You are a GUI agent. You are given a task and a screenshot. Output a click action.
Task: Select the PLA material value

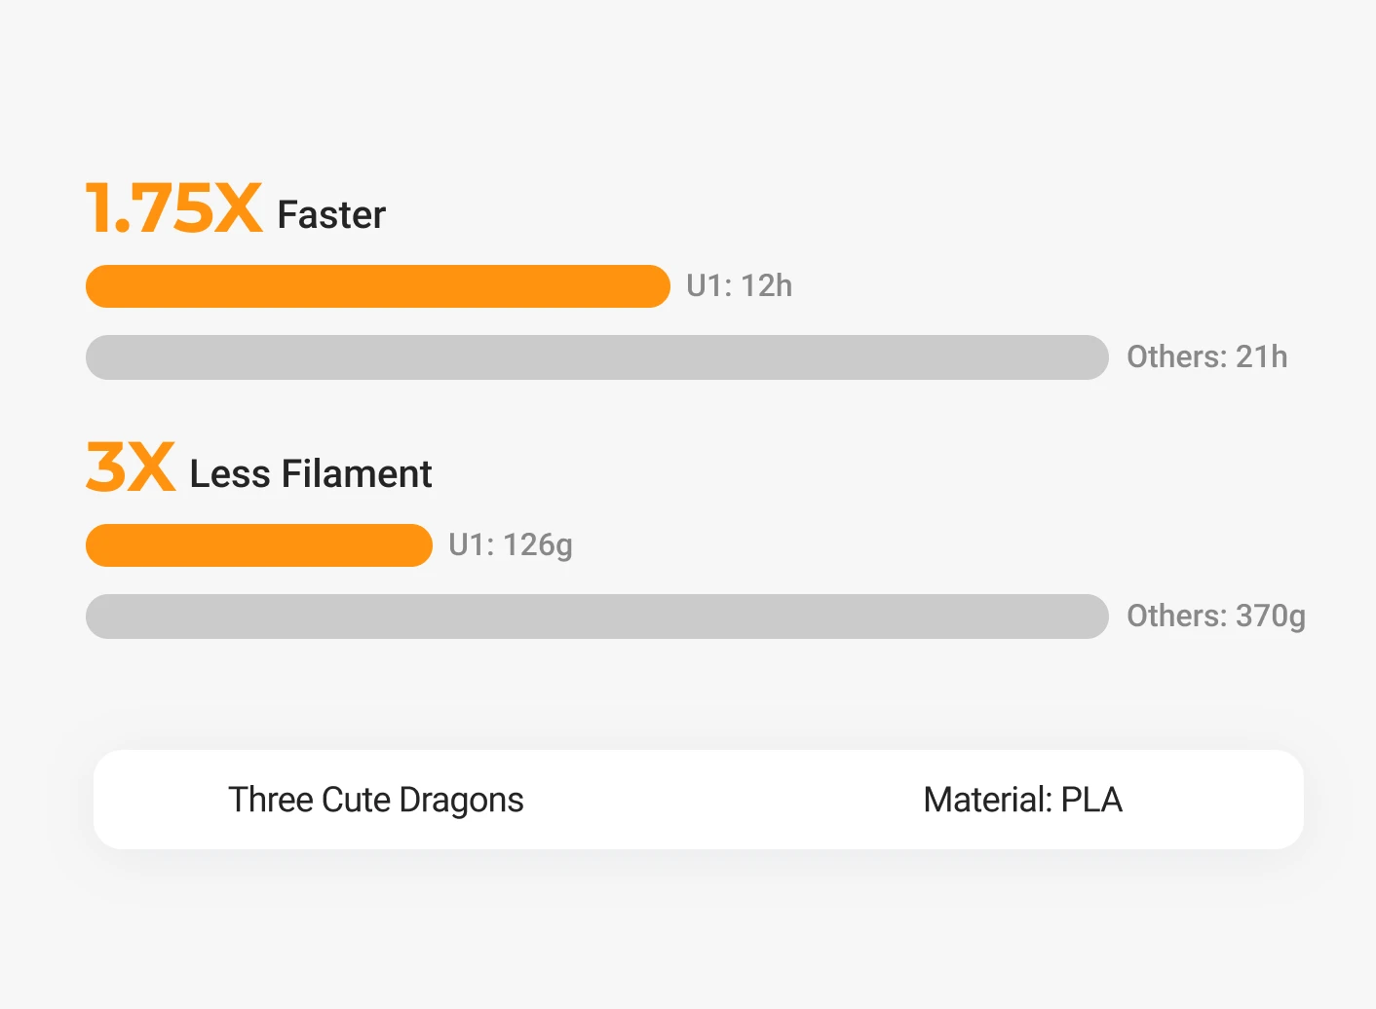coord(1091,800)
